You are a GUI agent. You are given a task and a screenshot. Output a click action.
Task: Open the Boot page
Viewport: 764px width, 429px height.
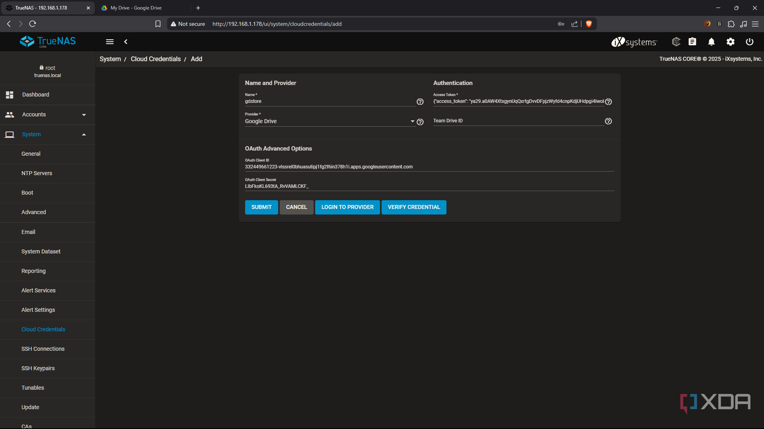48,193
